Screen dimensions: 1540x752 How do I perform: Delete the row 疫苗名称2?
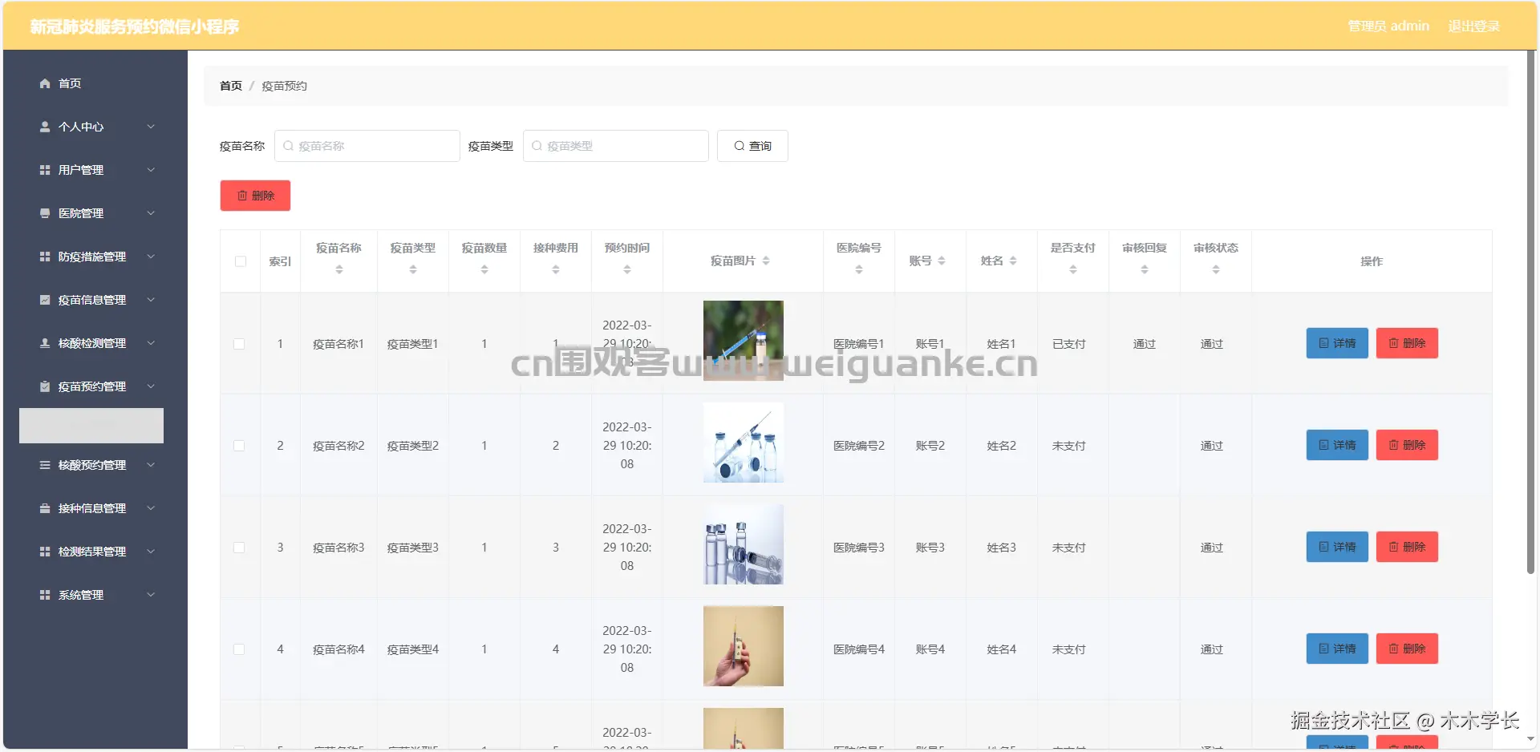pos(1407,445)
